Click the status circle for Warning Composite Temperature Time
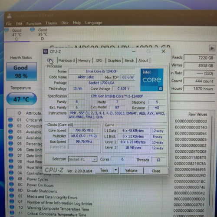Viewport: 217px width, 217px height. [x=12, y=207]
